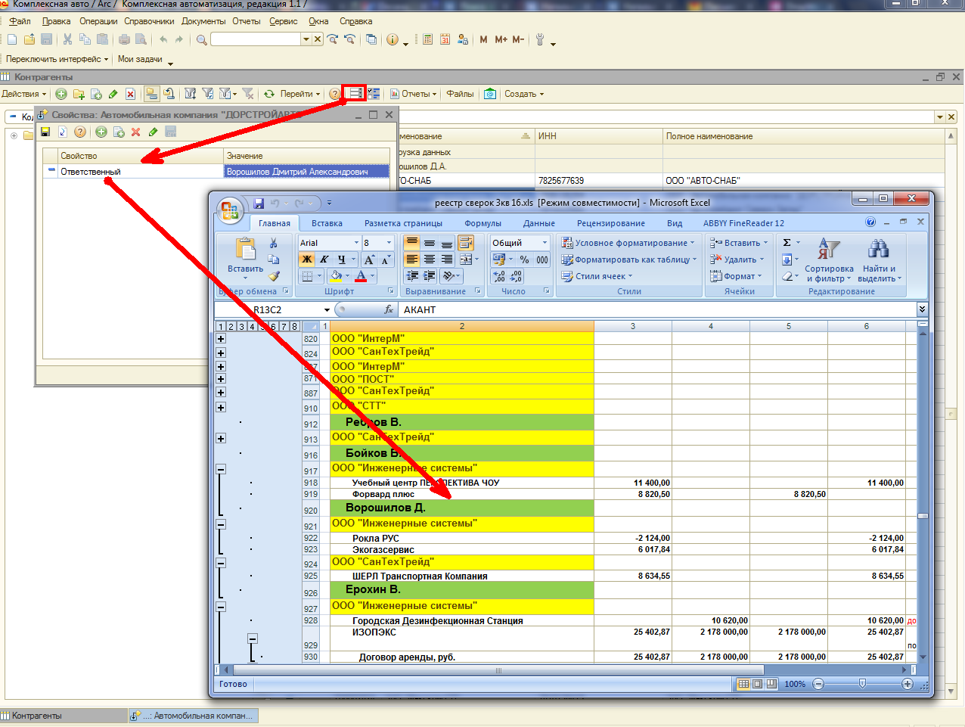
Task: Click the Файлы button in Контрагенты toolbar
Action: pyautogui.click(x=460, y=94)
